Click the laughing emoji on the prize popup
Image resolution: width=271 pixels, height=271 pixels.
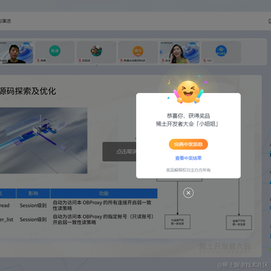coord(188,91)
